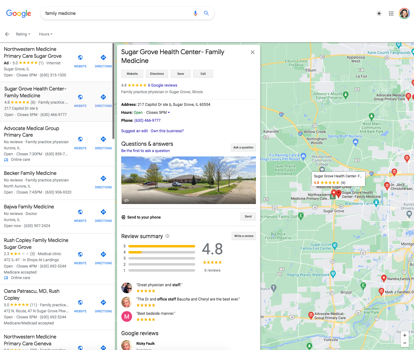The width and height of the screenshot is (414, 350).
Task: Get directions to Advocate Medical Group
Action: click(x=103, y=143)
